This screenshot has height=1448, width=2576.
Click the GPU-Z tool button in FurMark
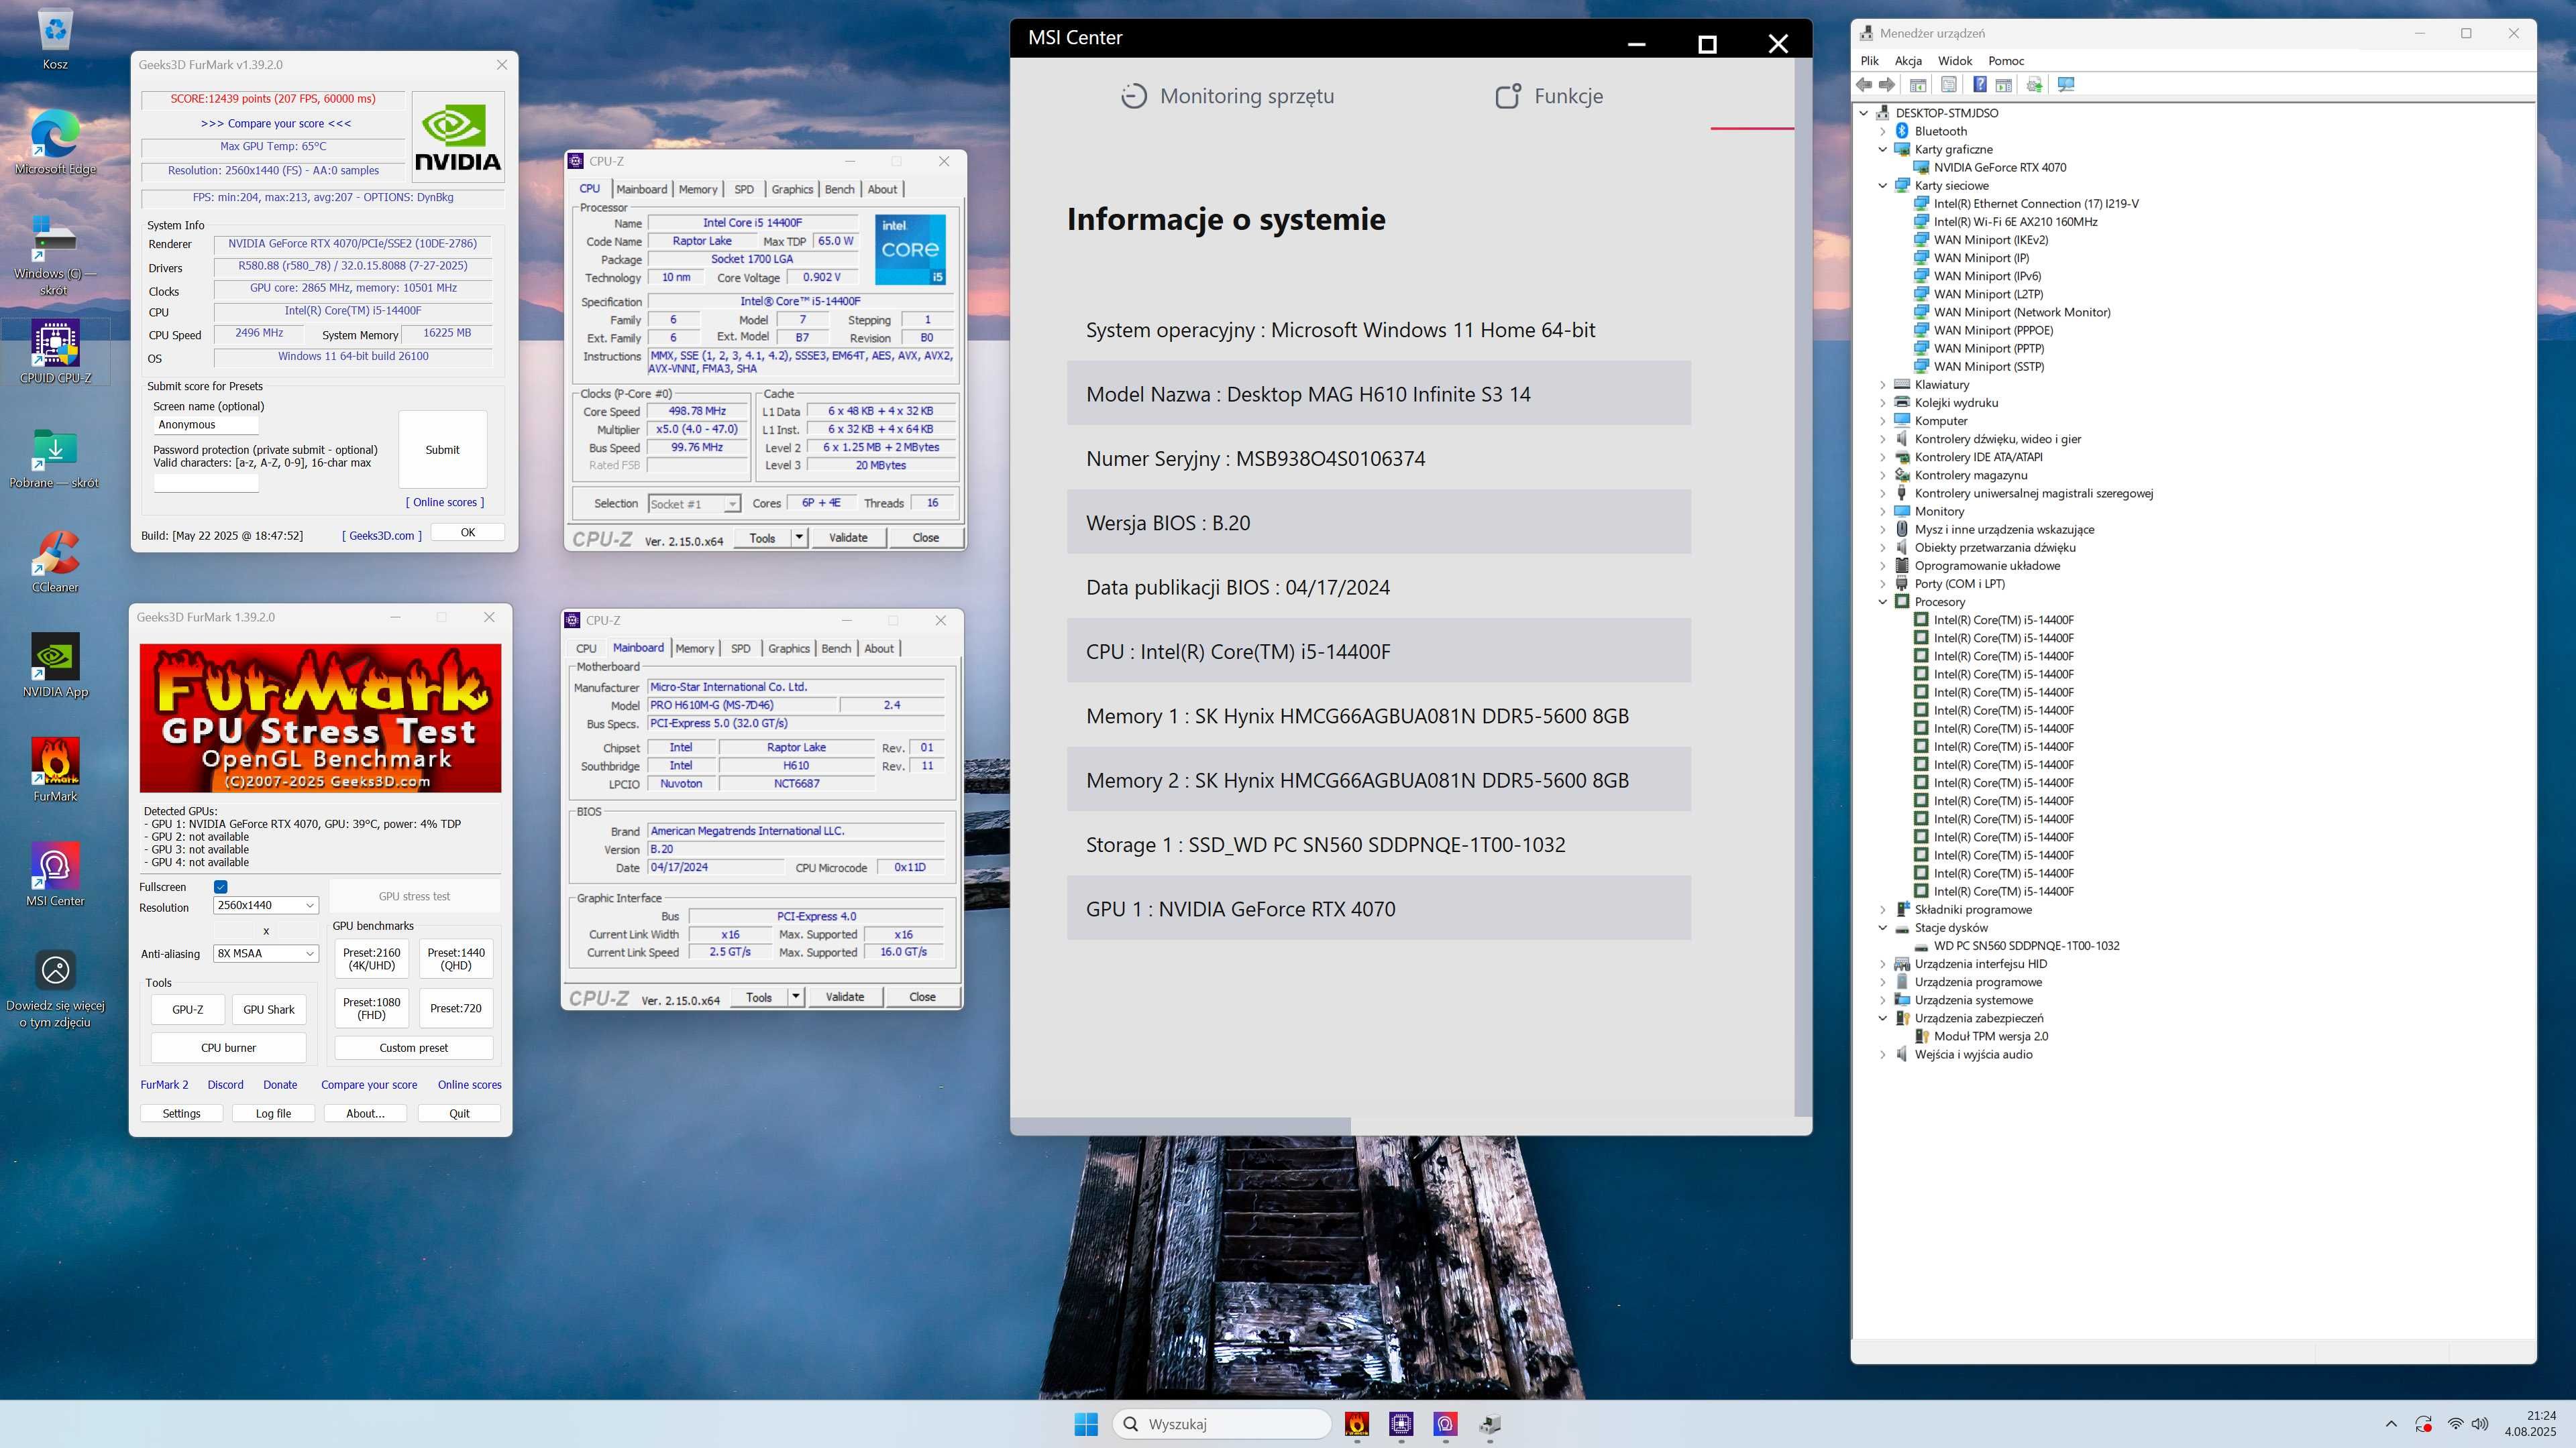point(187,1010)
